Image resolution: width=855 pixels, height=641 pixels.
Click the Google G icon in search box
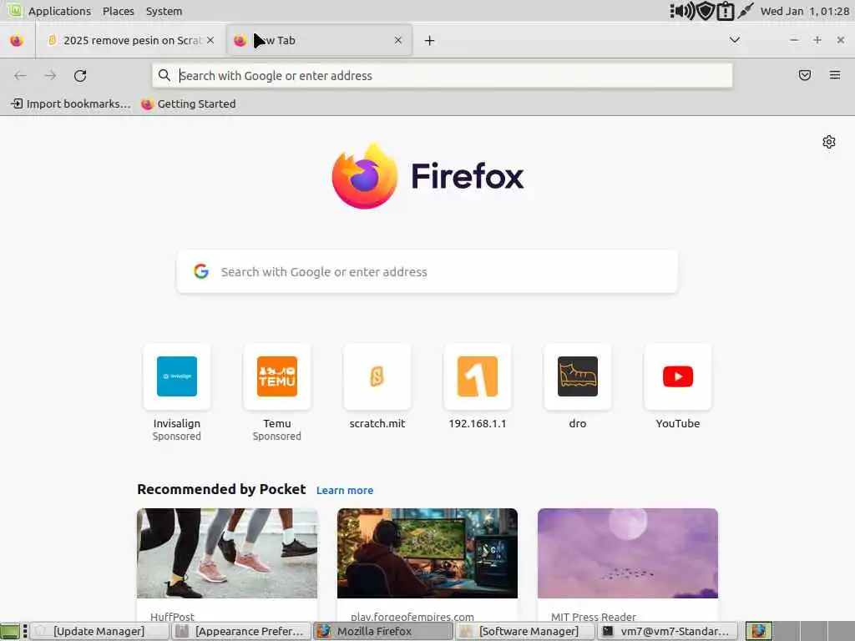[201, 271]
